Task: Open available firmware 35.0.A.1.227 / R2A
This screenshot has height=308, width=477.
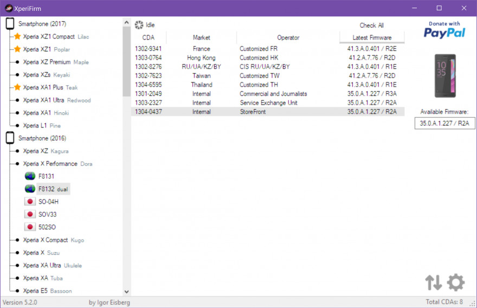Action: [x=444, y=123]
